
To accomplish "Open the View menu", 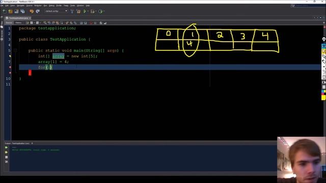I will click(x=13, y=6).
